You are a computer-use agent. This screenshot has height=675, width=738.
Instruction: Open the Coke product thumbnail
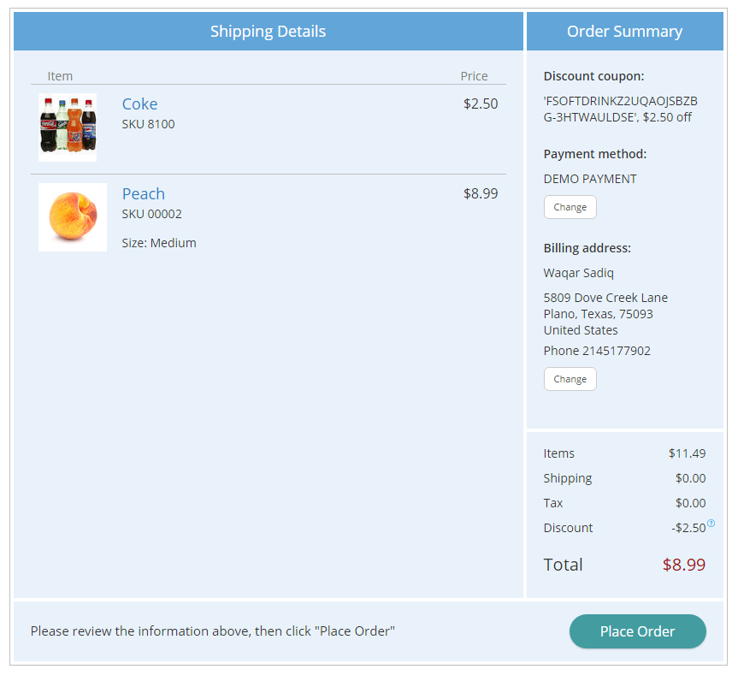pos(68,127)
